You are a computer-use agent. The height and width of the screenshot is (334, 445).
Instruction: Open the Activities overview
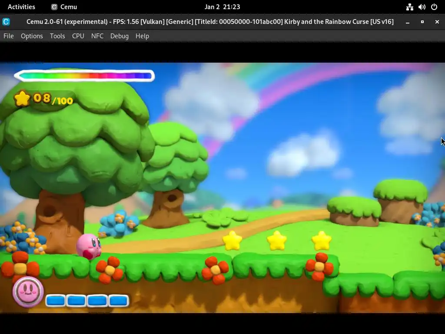pos(21,7)
